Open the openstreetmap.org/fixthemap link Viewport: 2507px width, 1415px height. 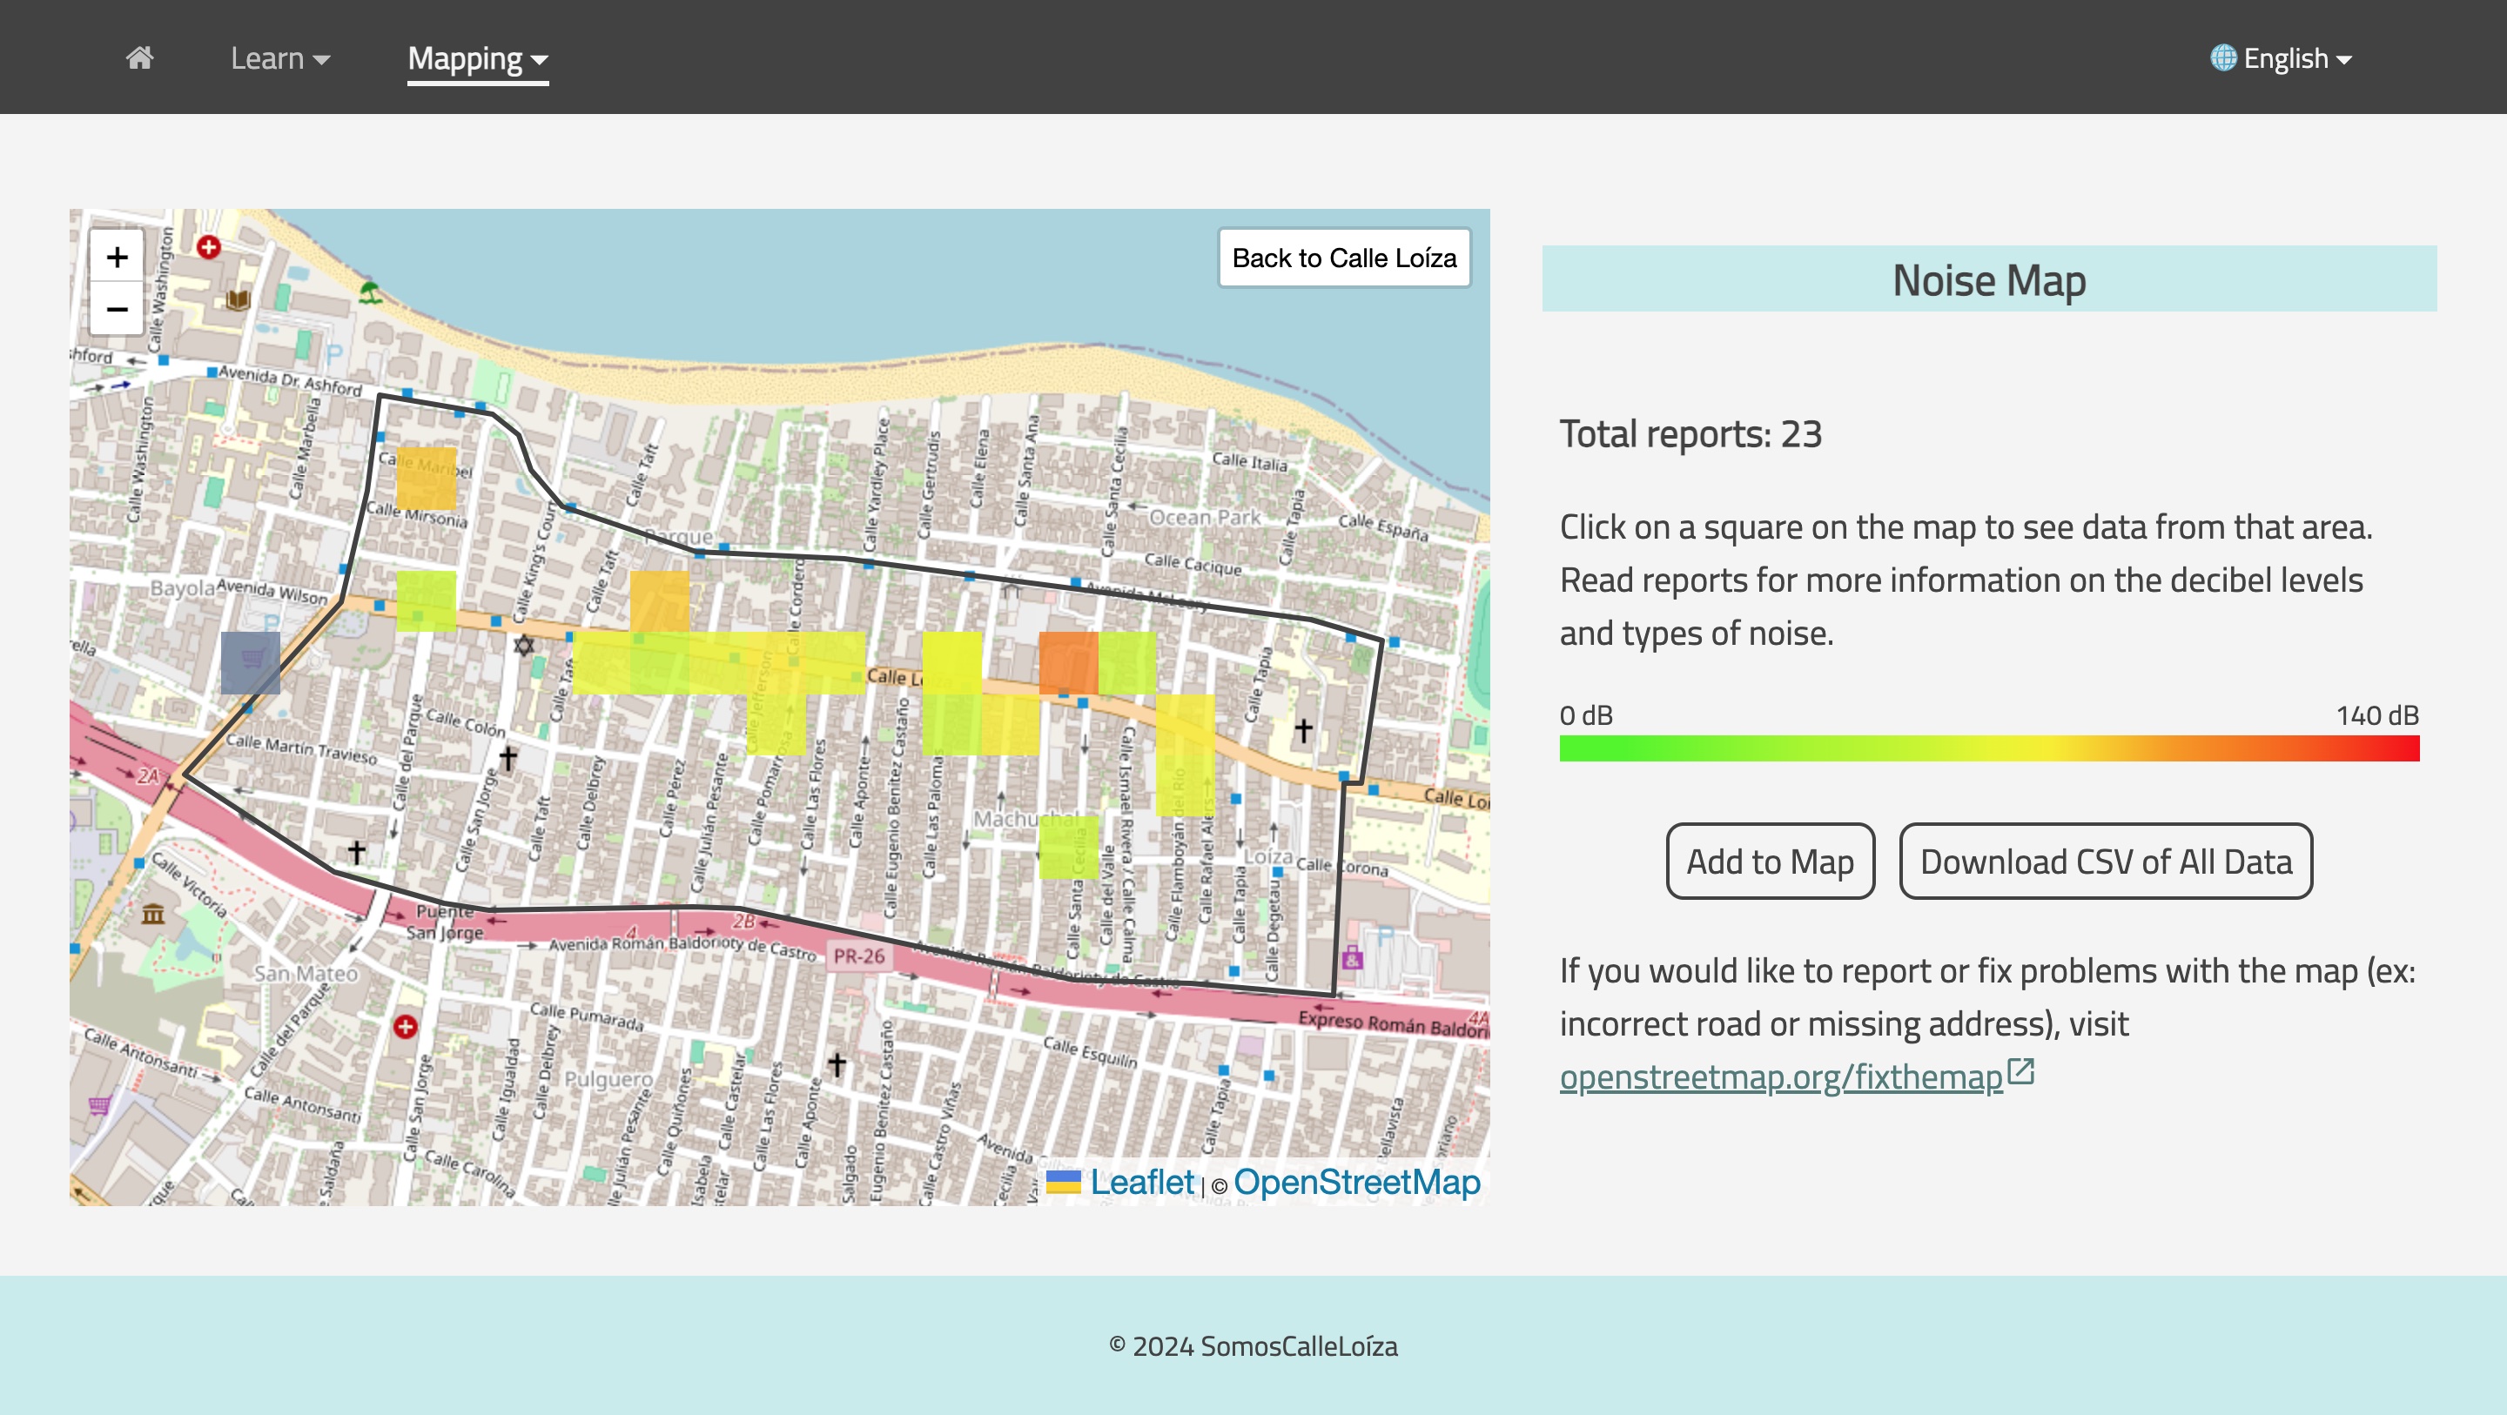tap(1781, 1076)
